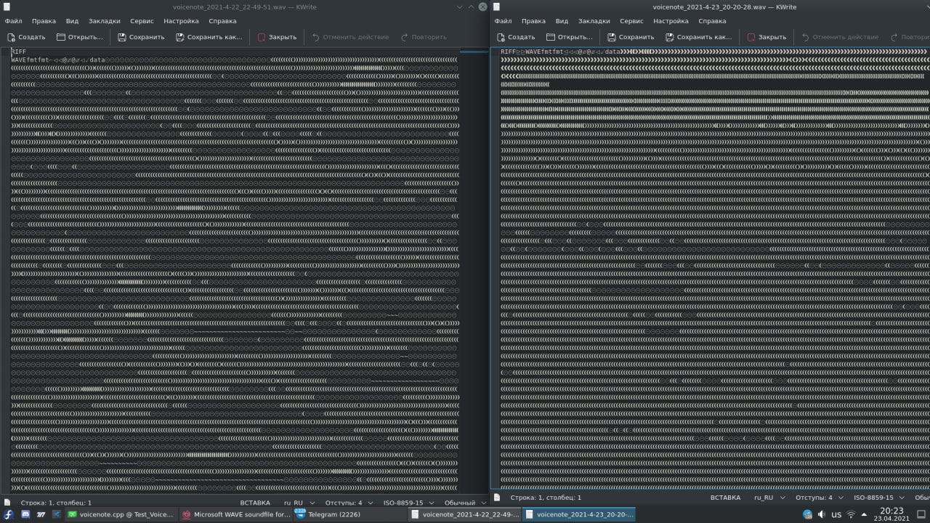Open Вид menu in the left KWrite window
Viewport: 930px width, 523px height.
(72, 21)
